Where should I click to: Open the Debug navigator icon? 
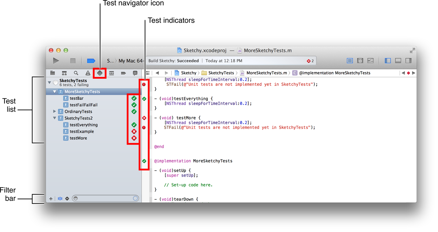pos(112,73)
